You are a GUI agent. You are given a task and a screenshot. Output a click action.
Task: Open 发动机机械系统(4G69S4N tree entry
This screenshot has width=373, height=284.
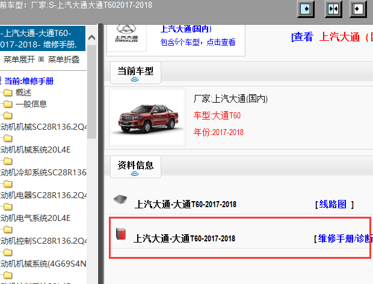(x=43, y=264)
